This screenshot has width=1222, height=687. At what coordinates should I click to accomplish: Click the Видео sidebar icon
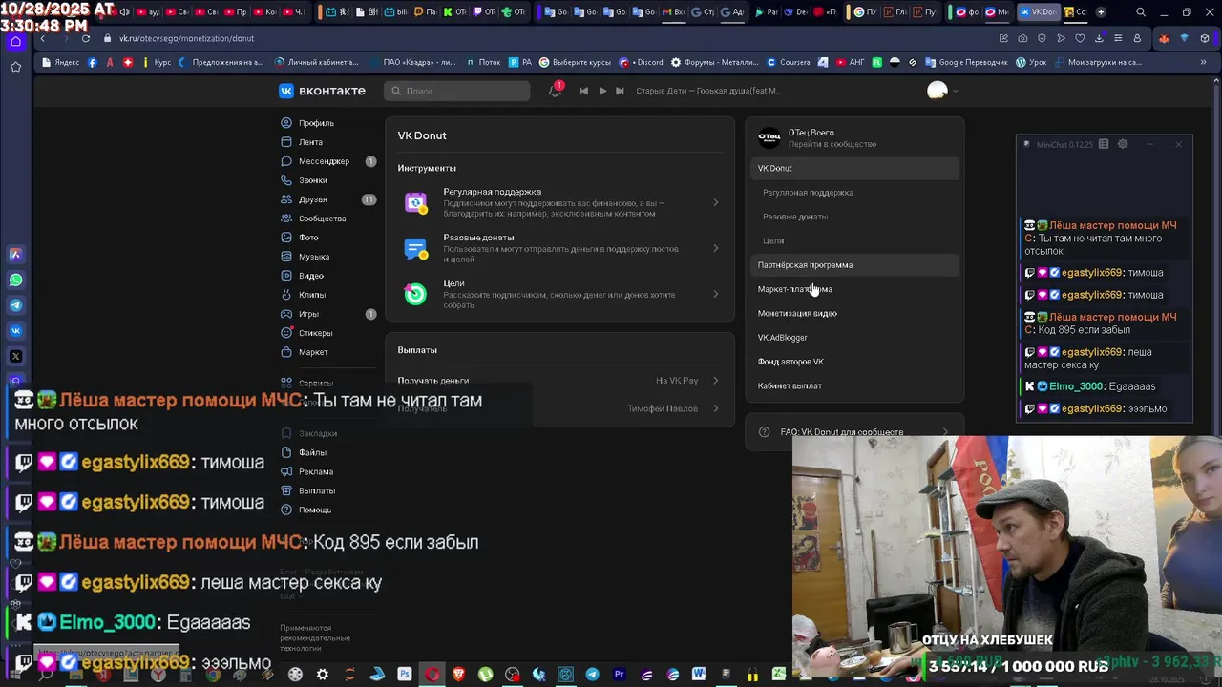point(286,276)
